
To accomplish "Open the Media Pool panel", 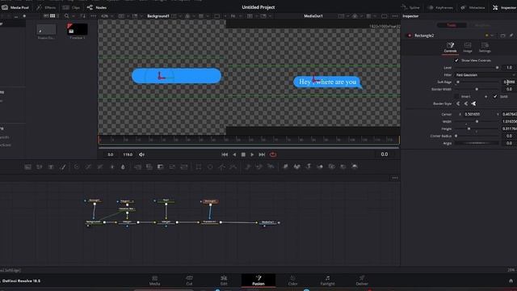I will coord(15,7).
